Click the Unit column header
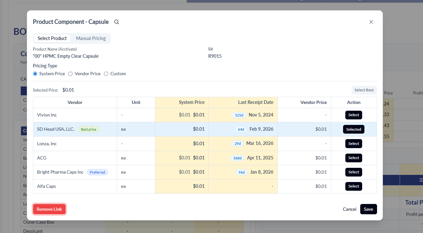Viewport: 423px width, 233px height. (x=136, y=102)
